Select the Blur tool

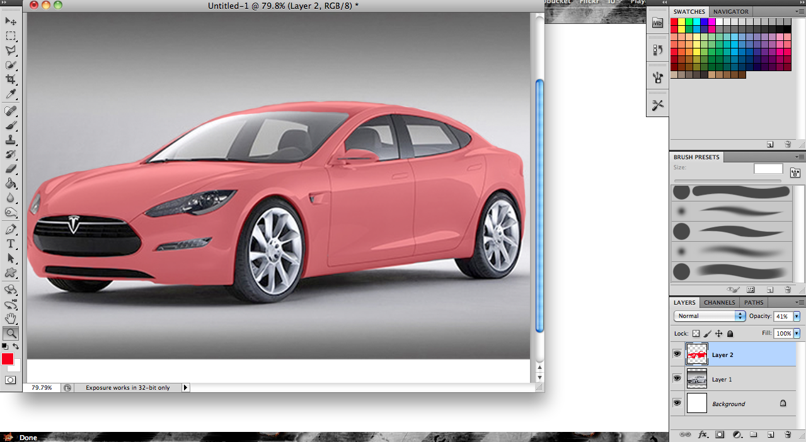coord(11,198)
